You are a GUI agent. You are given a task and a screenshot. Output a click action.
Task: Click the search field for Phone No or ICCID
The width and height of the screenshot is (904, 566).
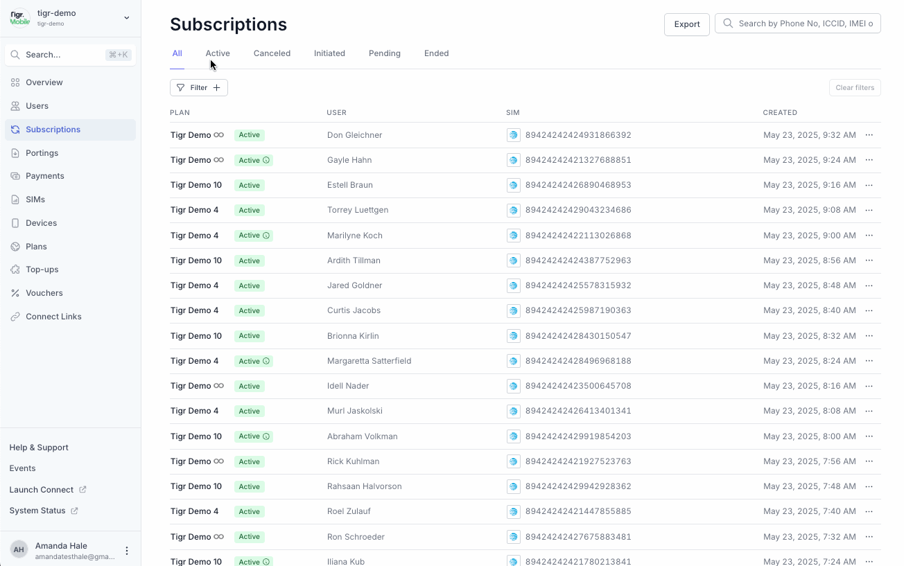tap(797, 23)
